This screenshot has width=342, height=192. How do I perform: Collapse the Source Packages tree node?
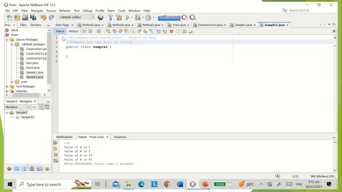pos(7,39)
